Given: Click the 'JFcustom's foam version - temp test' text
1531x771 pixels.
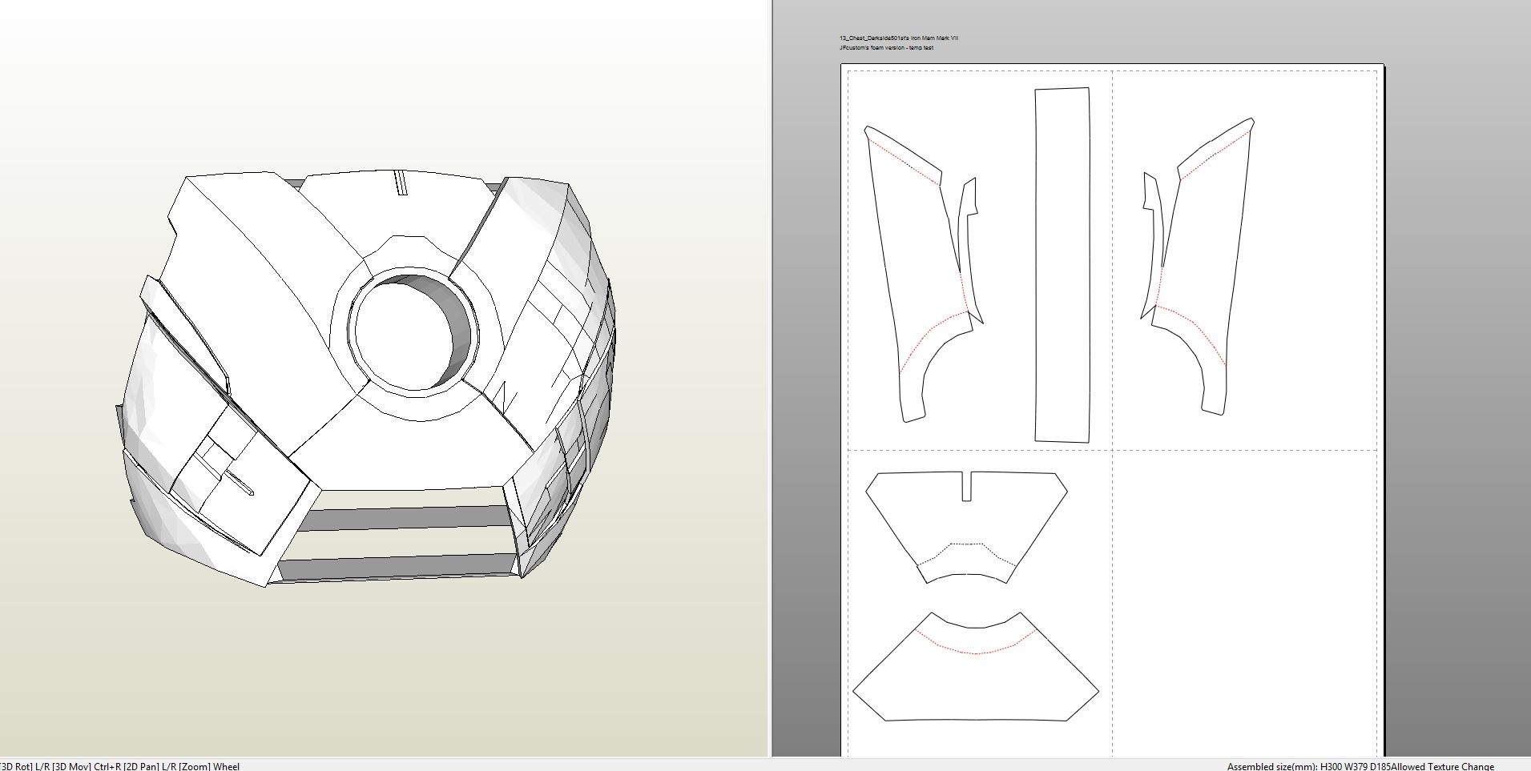Looking at the screenshot, I should [x=886, y=48].
